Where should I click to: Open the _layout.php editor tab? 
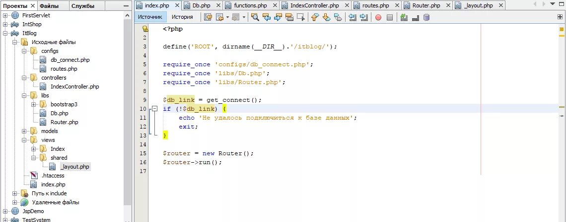pos(479,5)
